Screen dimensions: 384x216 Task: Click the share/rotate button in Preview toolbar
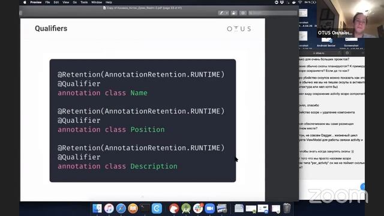pyautogui.click(x=233, y=13)
